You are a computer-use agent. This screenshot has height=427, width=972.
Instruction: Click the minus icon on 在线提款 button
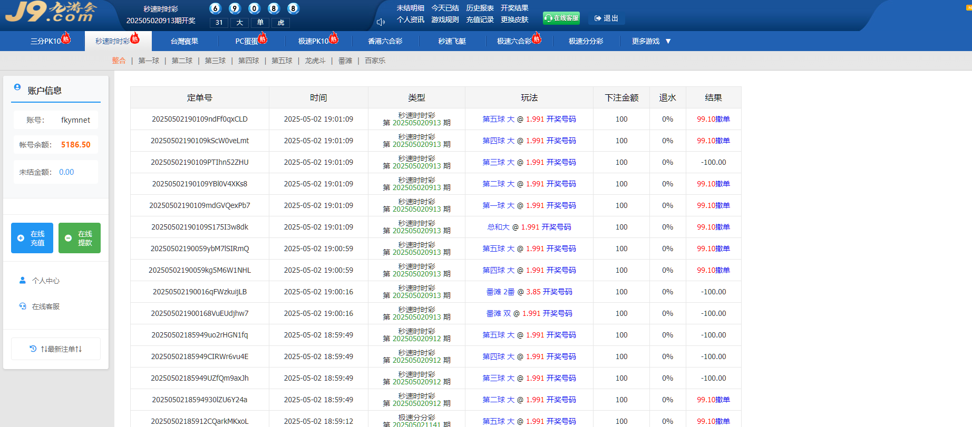[x=68, y=238]
